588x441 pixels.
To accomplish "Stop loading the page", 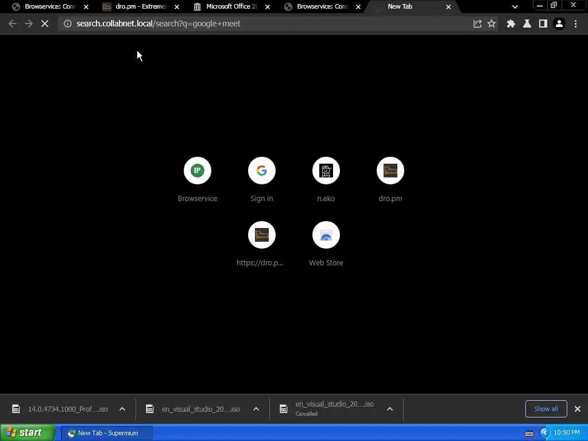I will [x=45, y=24].
